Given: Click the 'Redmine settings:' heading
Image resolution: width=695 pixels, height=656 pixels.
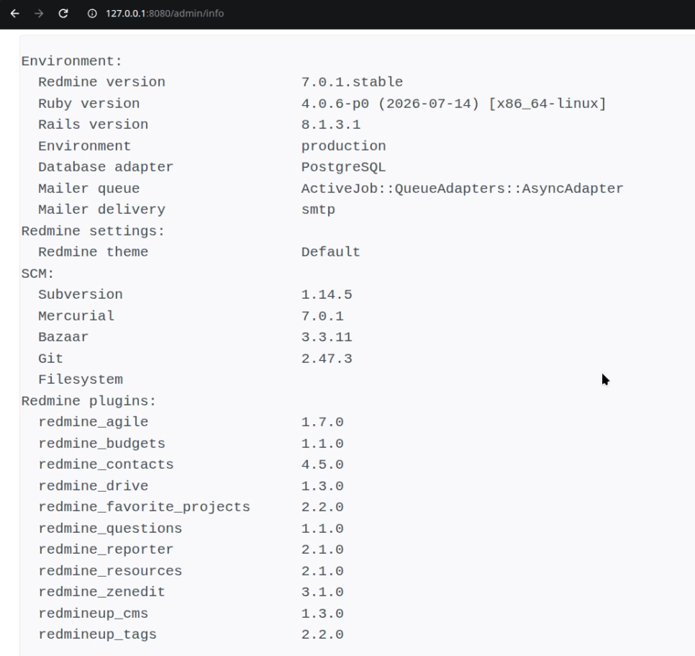Looking at the screenshot, I should [x=93, y=231].
